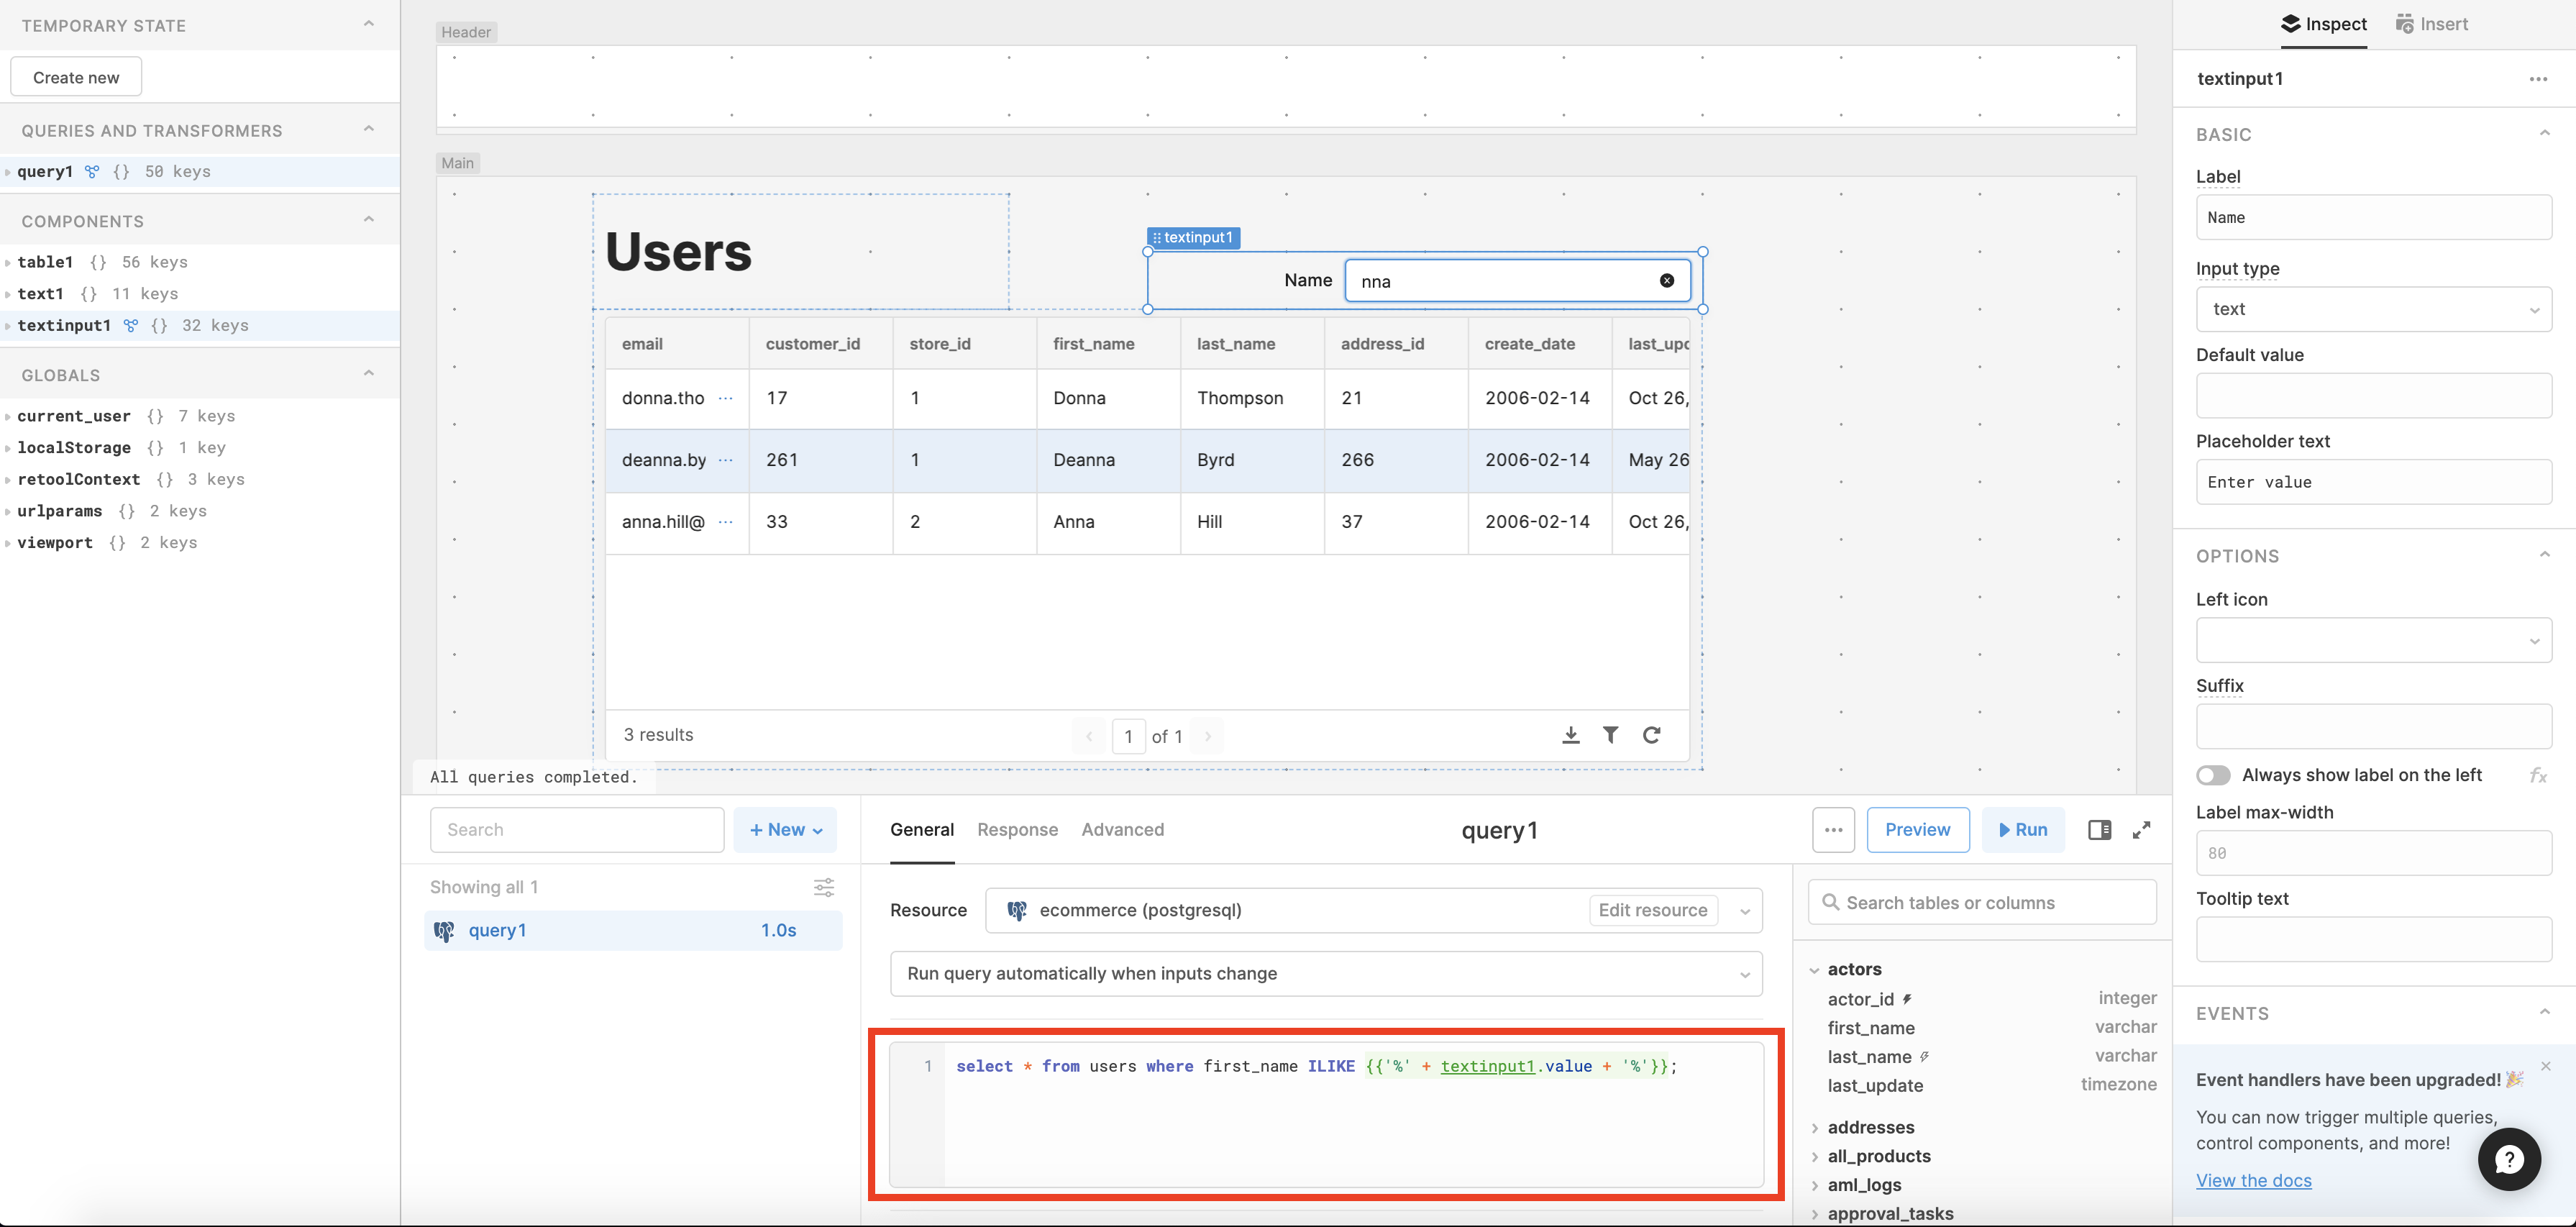
Task: Collapse the Events inspector section
Action: coord(2545,1012)
